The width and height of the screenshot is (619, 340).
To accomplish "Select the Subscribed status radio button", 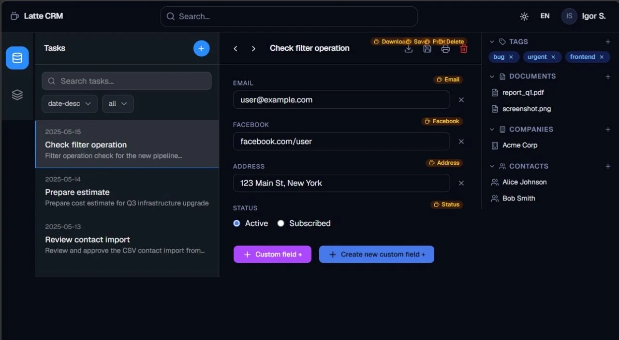I will pos(280,223).
